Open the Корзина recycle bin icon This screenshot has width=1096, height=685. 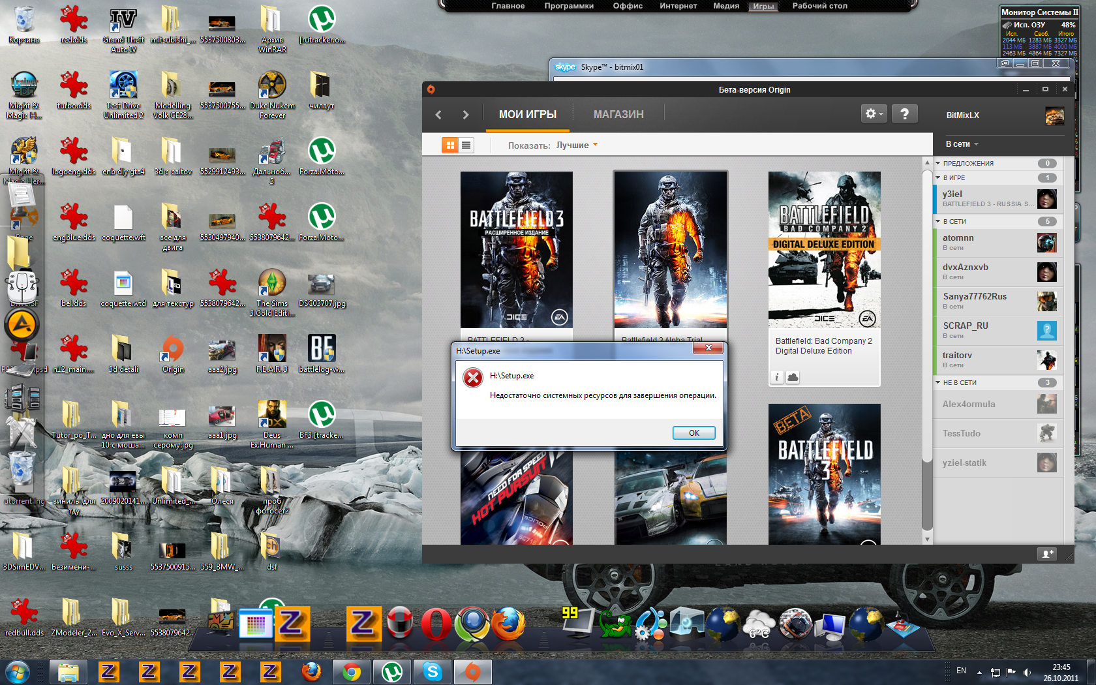pos(24,25)
